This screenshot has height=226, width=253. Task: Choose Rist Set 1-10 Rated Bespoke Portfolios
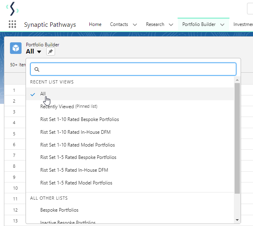(x=79, y=119)
